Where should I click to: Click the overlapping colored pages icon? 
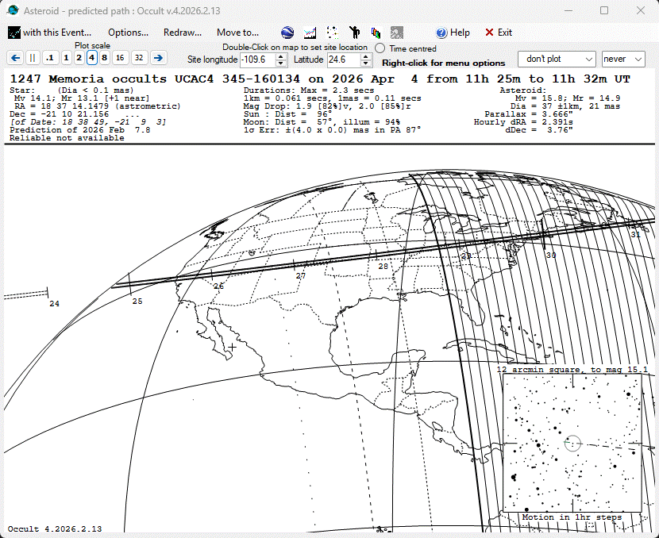(376, 33)
